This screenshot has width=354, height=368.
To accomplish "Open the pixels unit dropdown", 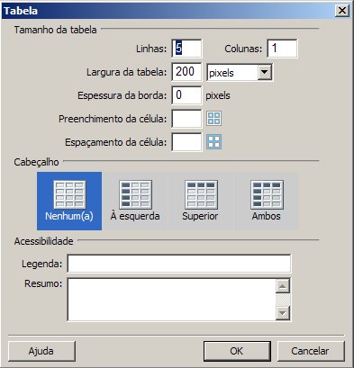I will coord(240,72).
